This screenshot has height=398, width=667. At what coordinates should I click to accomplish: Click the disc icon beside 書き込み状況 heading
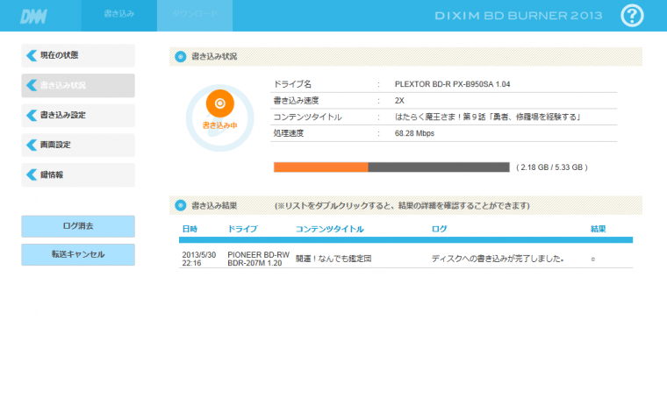181,56
